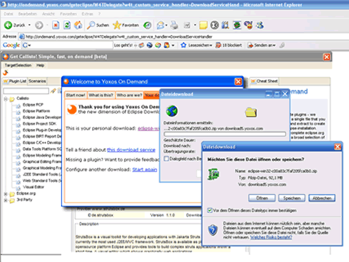Open the 'Start again' link

145,170
